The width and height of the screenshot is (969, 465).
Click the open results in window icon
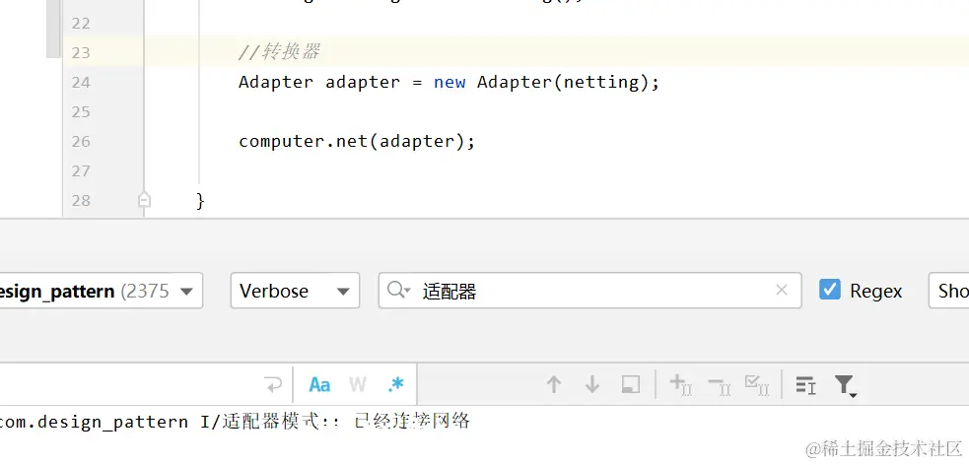point(630,385)
